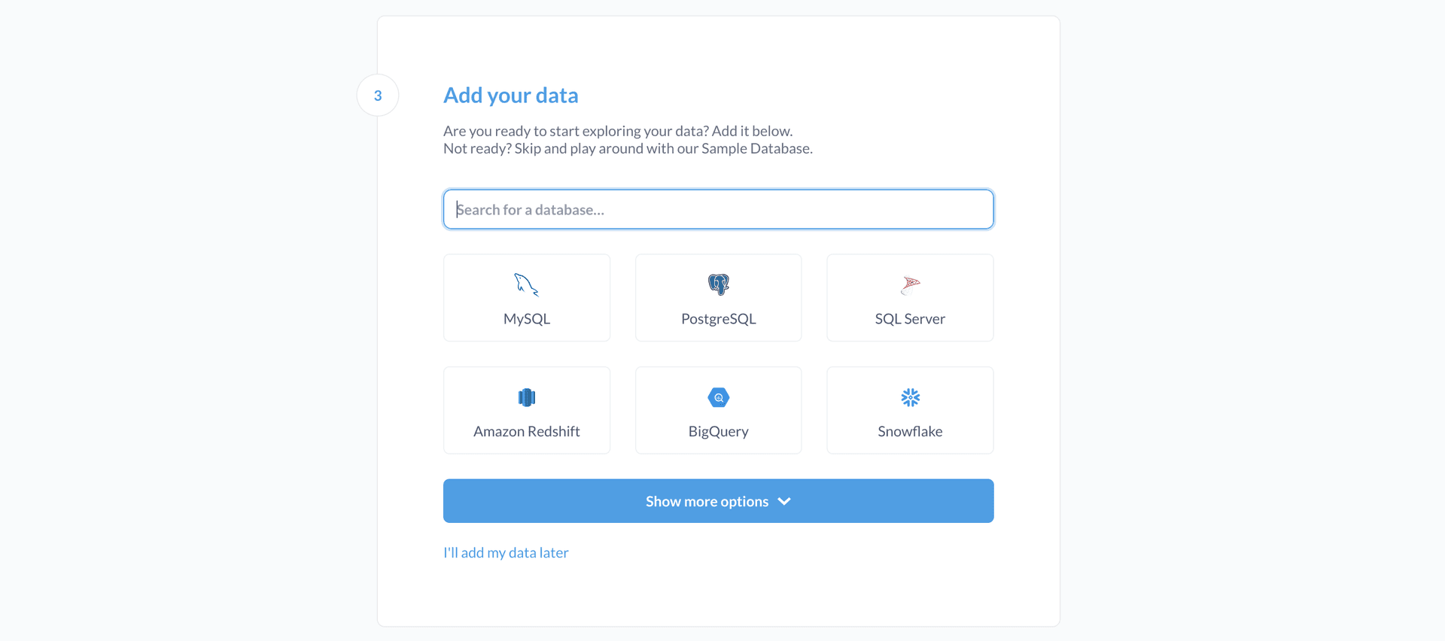Click the "Are you ready" description line
The image size is (1445, 641).
618,131
